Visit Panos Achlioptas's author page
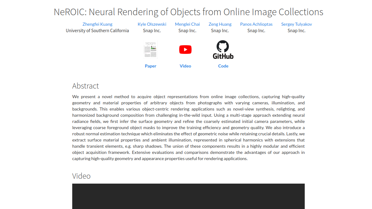Image resolution: width=372 pixels, height=209 pixels. [x=256, y=24]
